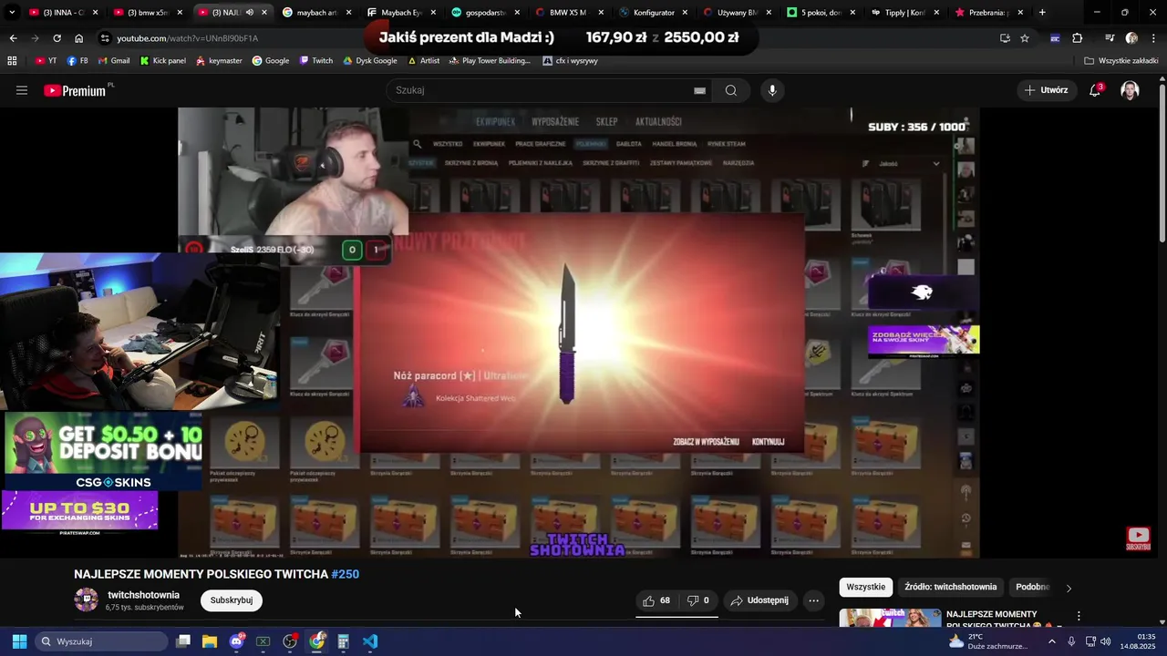This screenshot has width=1167, height=656.
Task: Dislike the video with thumbs down
Action: tap(698, 600)
